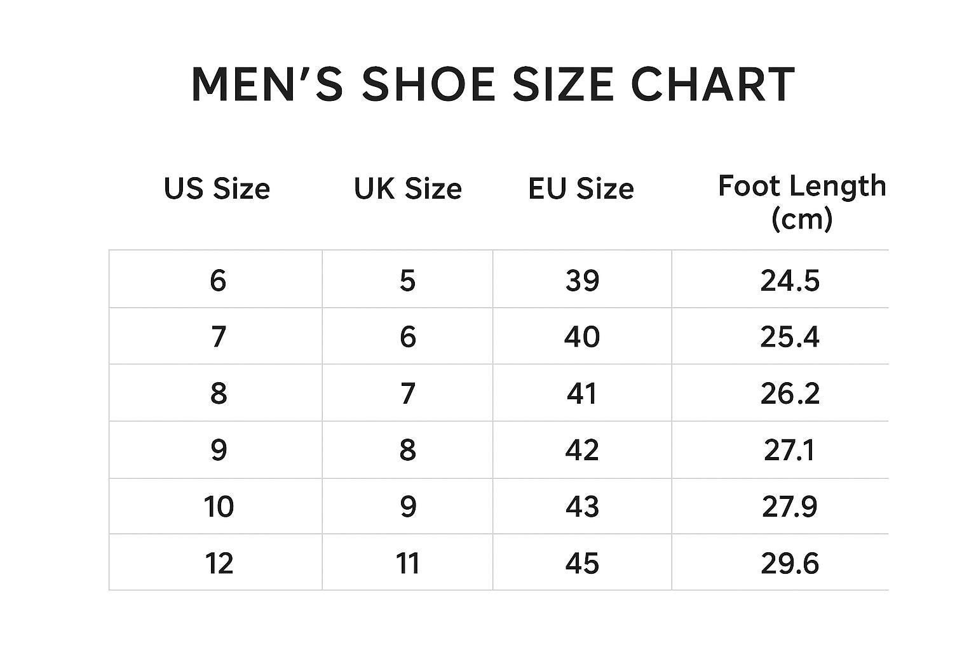Select the 27.9 foot length cell

(790, 507)
